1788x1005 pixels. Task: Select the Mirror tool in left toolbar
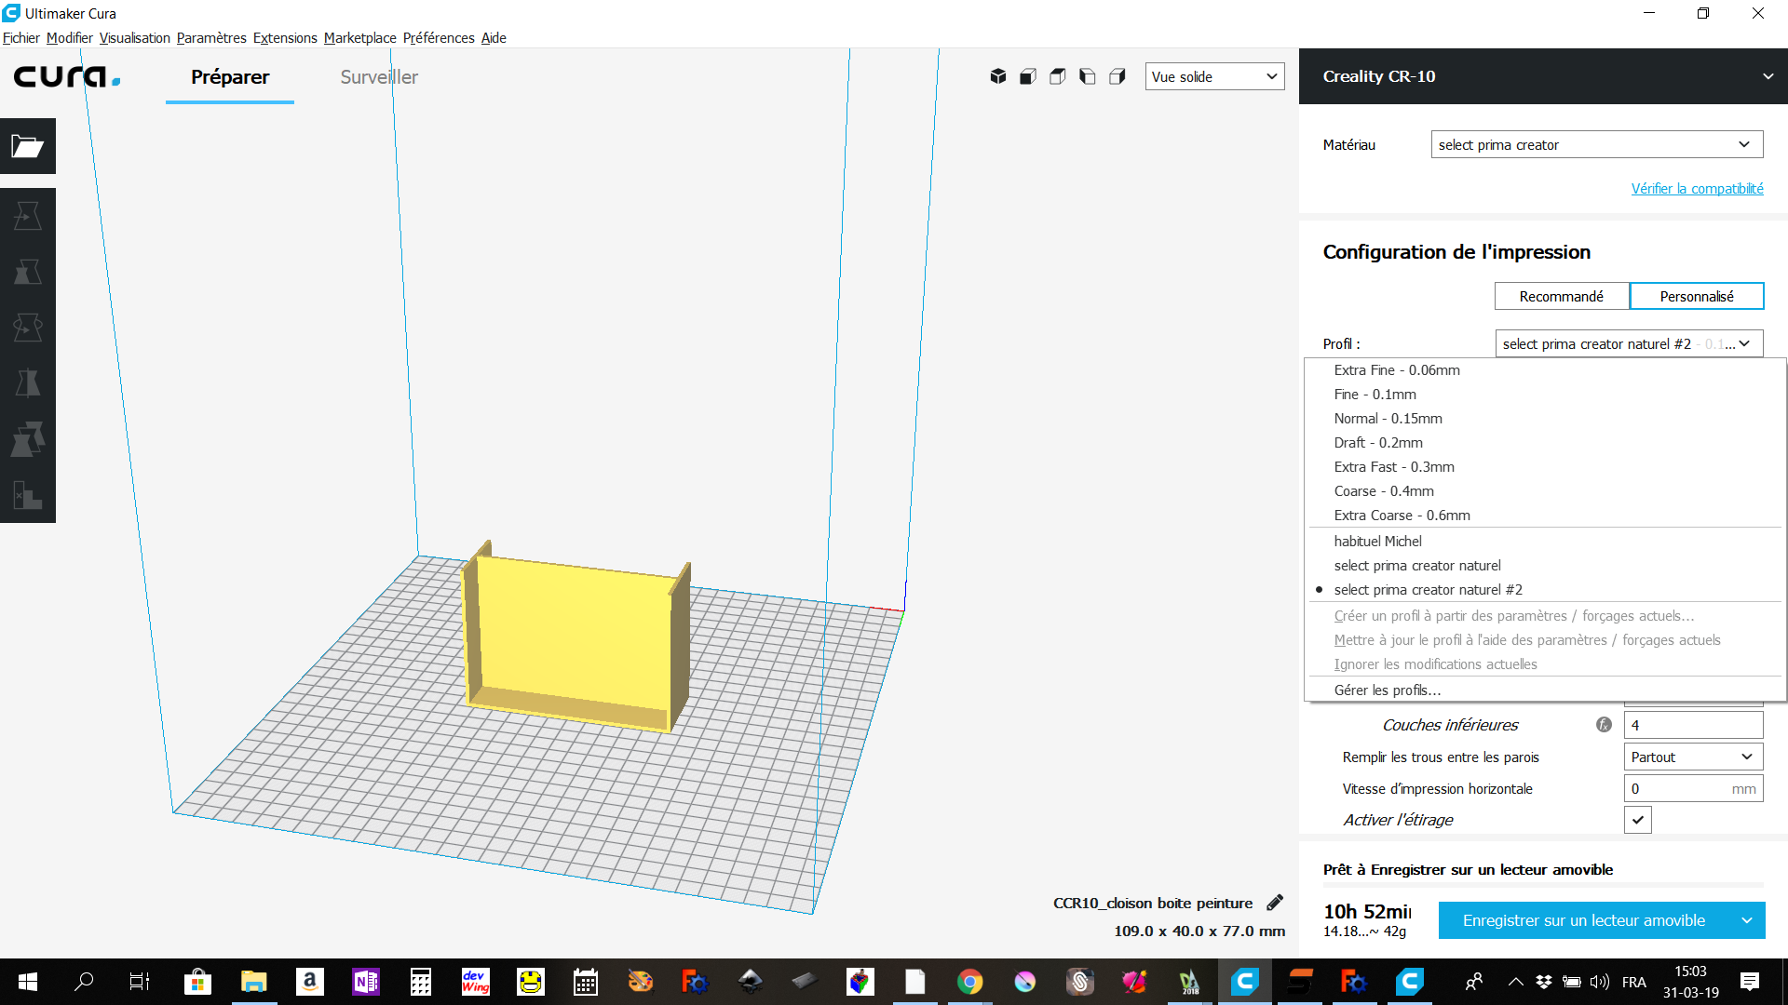pyautogui.click(x=28, y=383)
